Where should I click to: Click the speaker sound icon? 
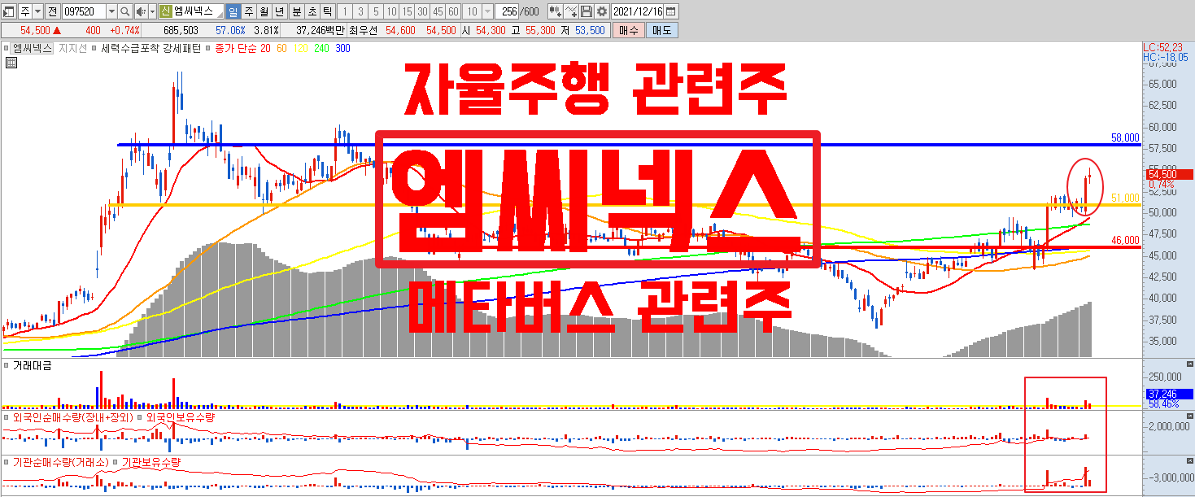click(x=140, y=11)
